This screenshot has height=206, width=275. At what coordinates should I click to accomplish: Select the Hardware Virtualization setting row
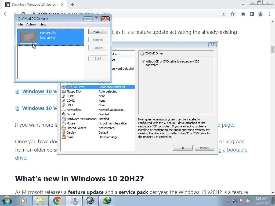[98, 119]
